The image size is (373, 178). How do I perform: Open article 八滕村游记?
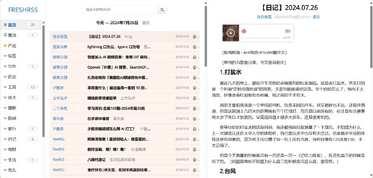[x=97, y=160]
